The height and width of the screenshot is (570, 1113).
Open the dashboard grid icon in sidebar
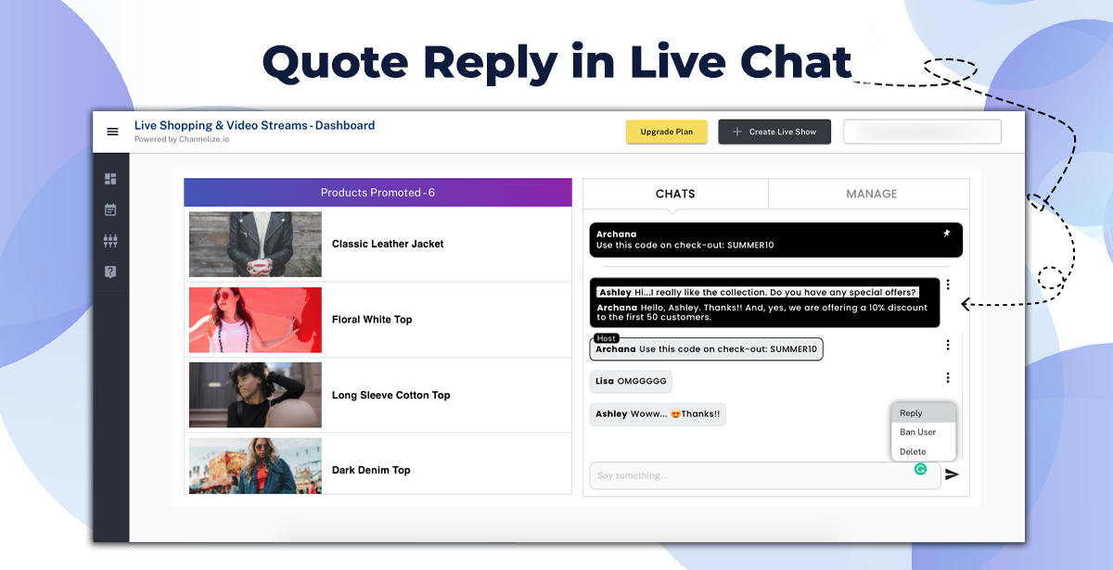(x=111, y=179)
